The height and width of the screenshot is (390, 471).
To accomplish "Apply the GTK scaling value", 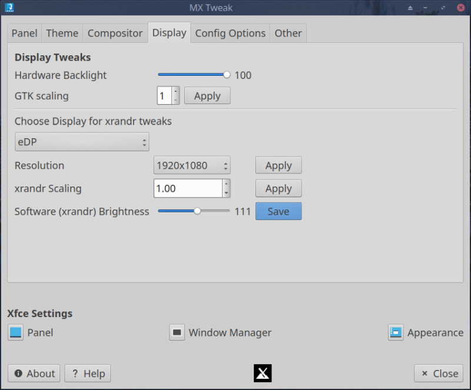I will point(207,96).
